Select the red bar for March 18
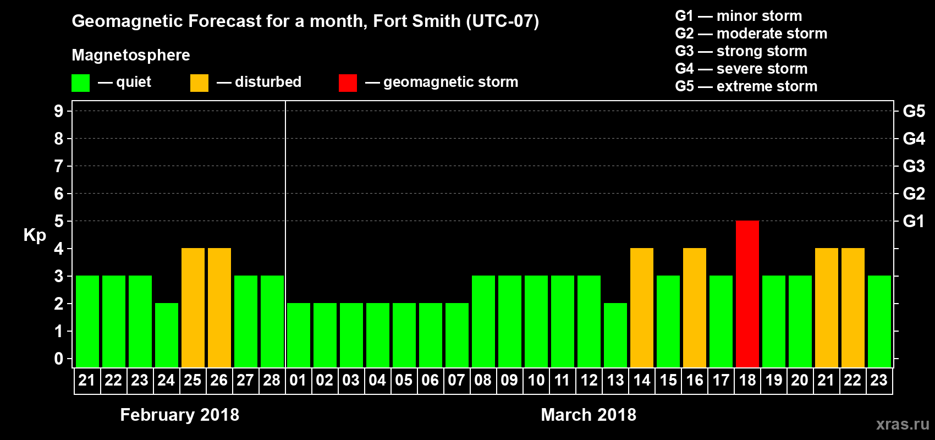The height and width of the screenshot is (440, 935). (x=747, y=294)
